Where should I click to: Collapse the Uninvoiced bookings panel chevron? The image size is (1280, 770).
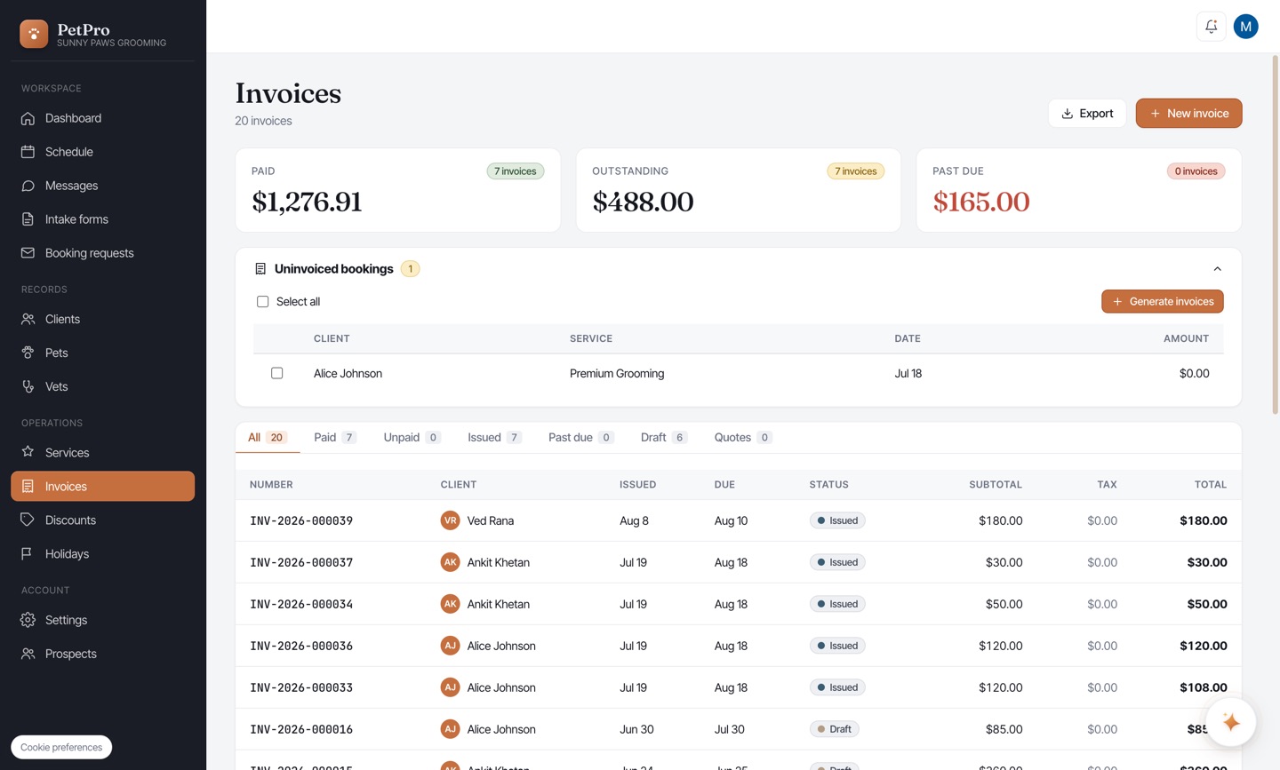[1217, 268]
